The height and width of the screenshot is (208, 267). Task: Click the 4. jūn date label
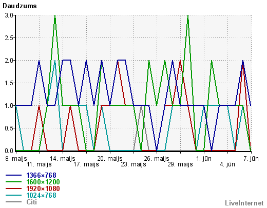227,164
